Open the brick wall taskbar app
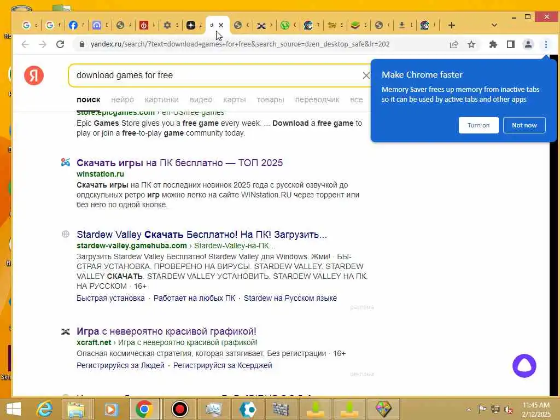This screenshot has width=560, height=420. click(x=282, y=409)
